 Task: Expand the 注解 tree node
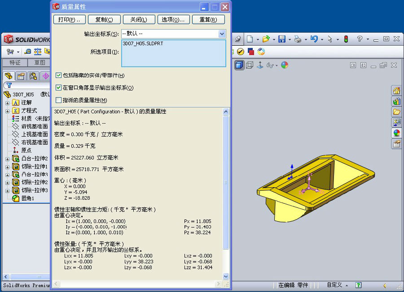(7, 103)
